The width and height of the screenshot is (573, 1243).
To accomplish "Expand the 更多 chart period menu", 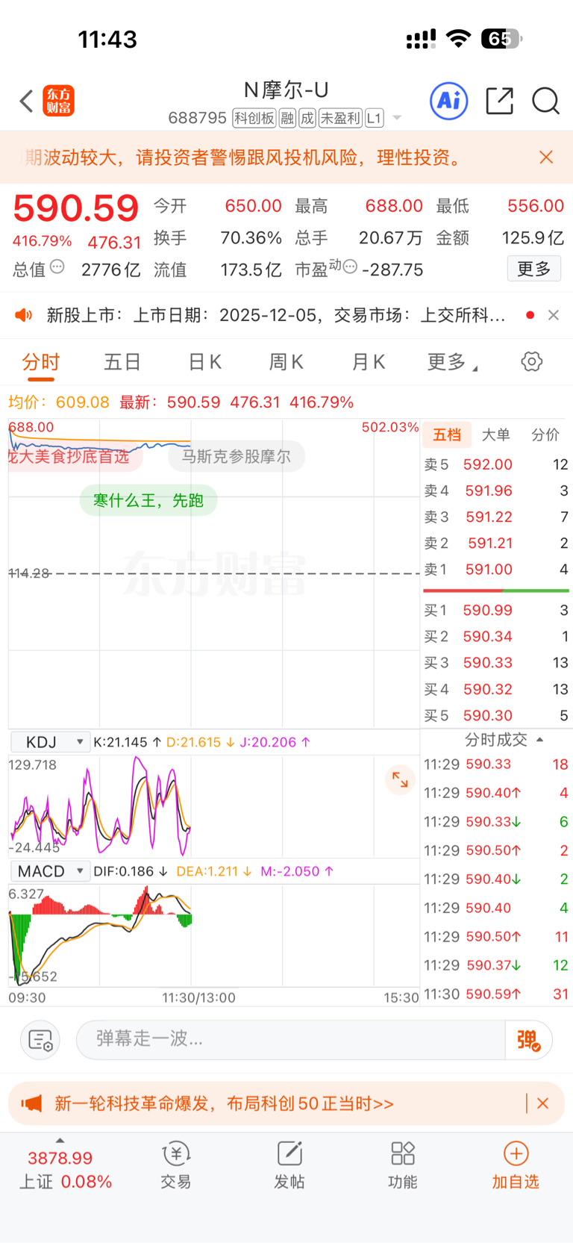I will click(452, 362).
